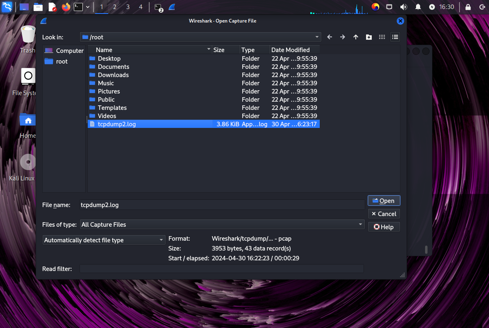The height and width of the screenshot is (328, 489).
Task: Click the dialog resize grip corner
Action: (402, 275)
